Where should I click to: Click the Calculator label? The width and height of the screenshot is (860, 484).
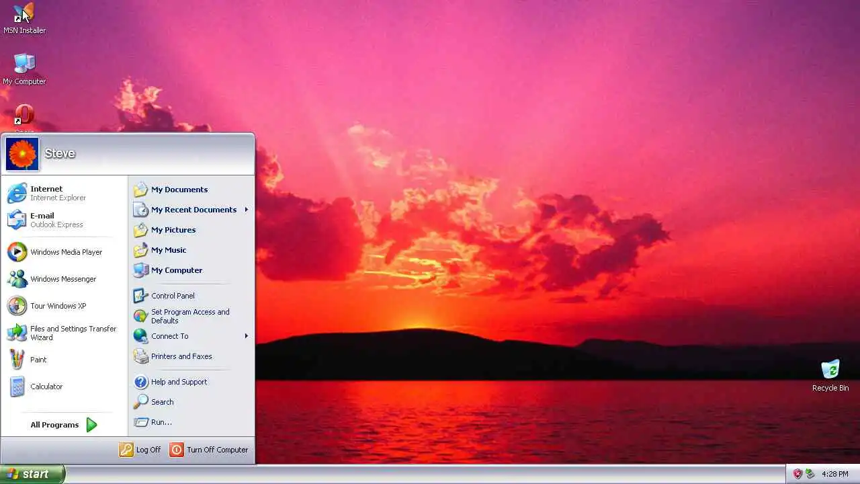coord(46,387)
